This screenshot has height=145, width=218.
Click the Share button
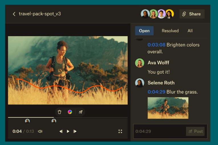pyautogui.click(x=192, y=14)
